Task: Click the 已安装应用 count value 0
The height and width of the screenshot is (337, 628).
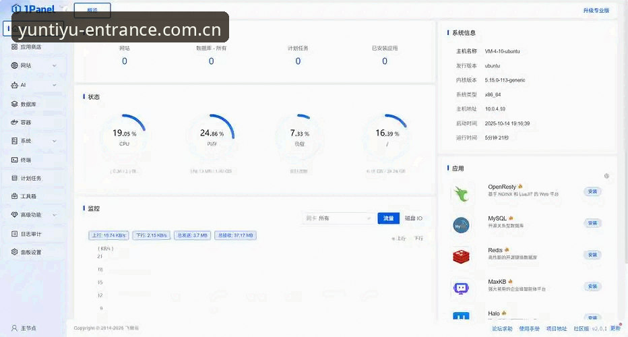Action: pyautogui.click(x=385, y=61)
